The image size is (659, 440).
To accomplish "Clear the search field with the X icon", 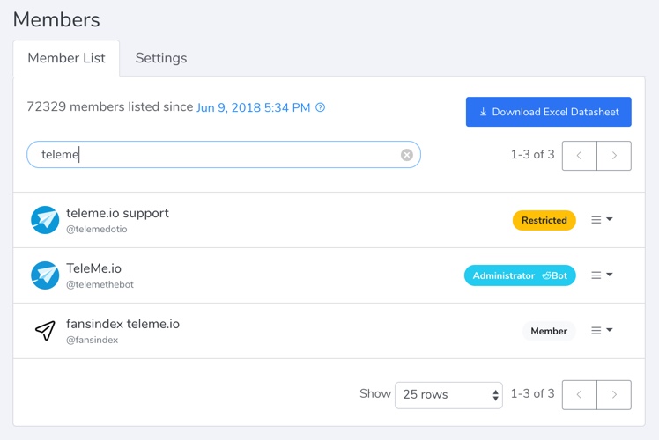I will (x=406, y=155).
